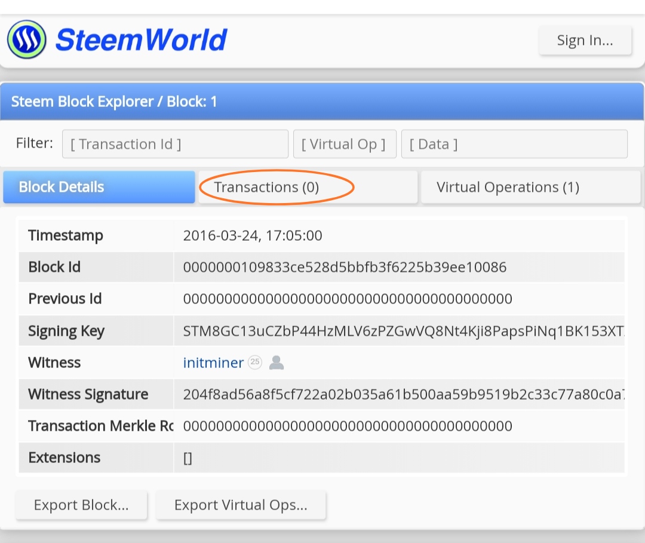
Task: Open the Virtual Operations (1) tab
Action: coord(531,187)
